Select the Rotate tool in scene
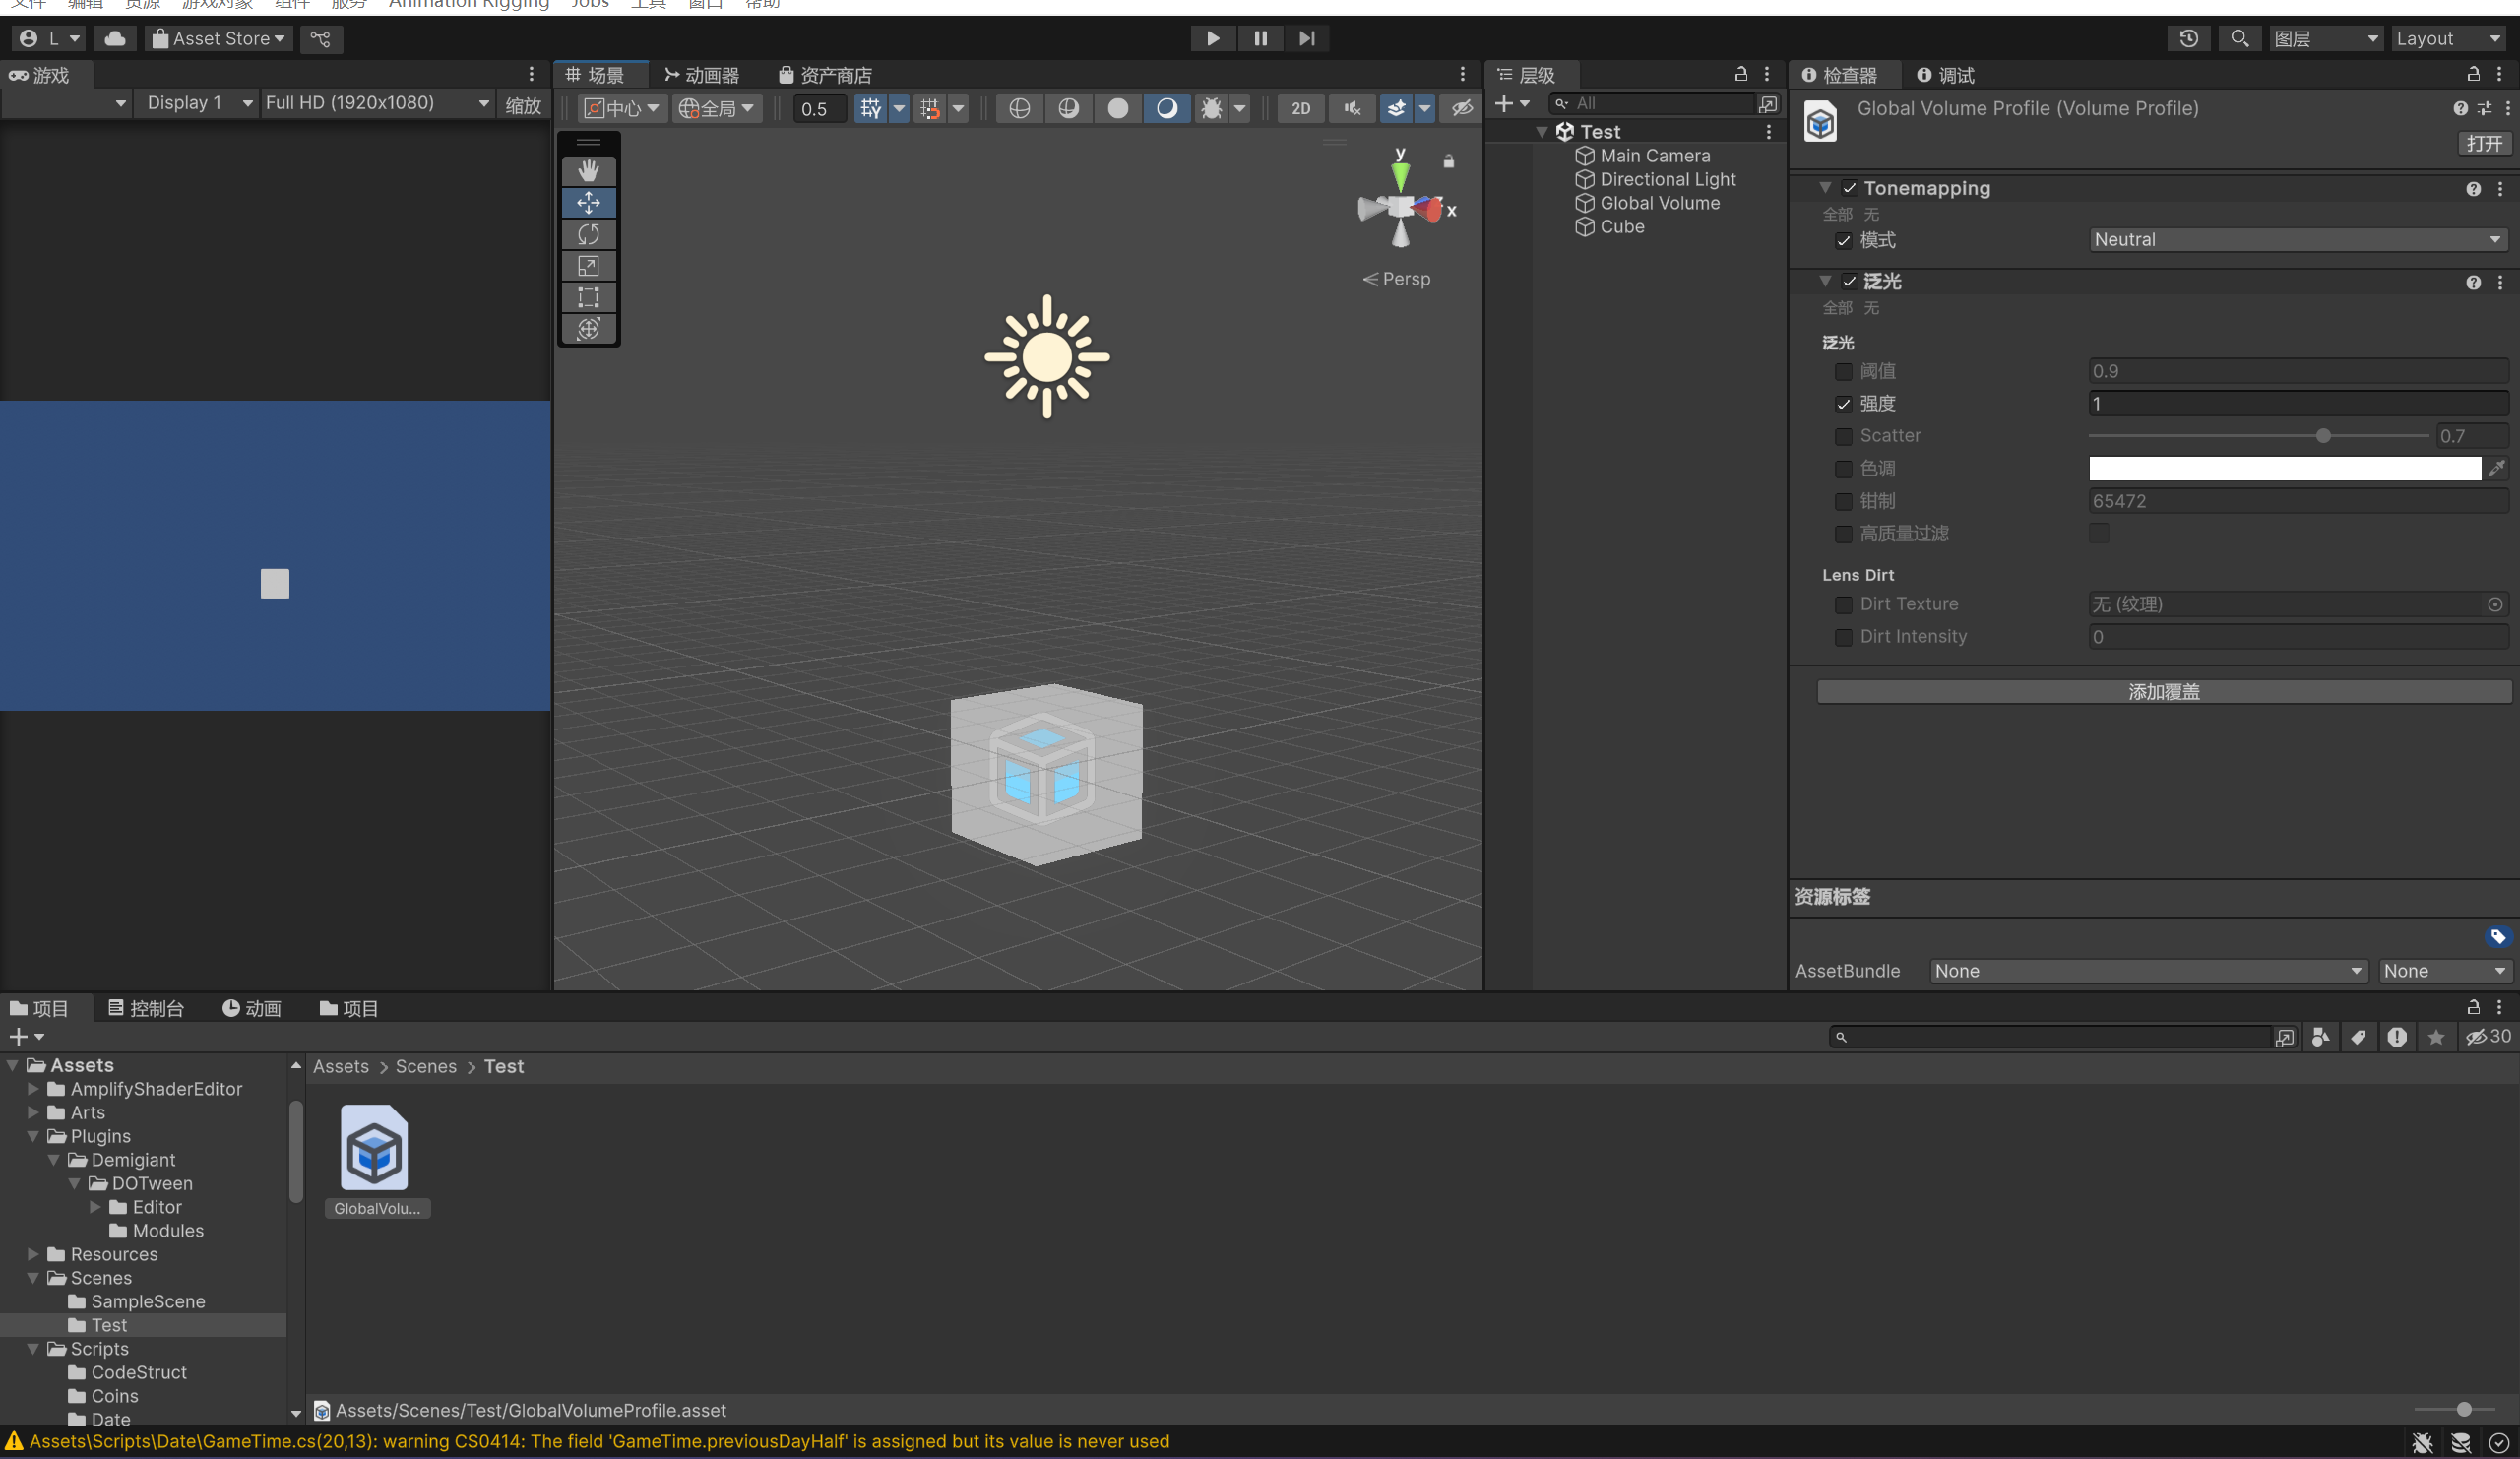The height and width of the screenshot is (1459, 2520). pyautogui.click(x=588, y=234)
